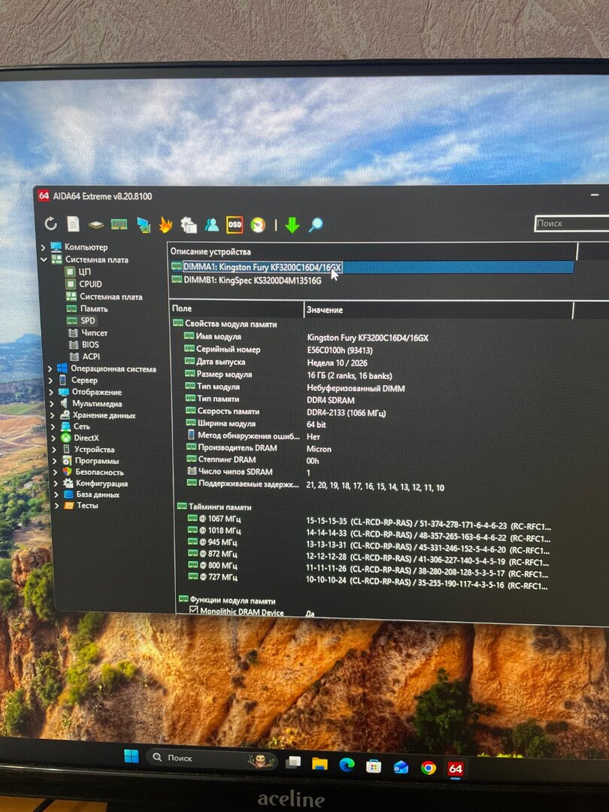Click the motherboard chip toolbar icon

tap(95, 225)
